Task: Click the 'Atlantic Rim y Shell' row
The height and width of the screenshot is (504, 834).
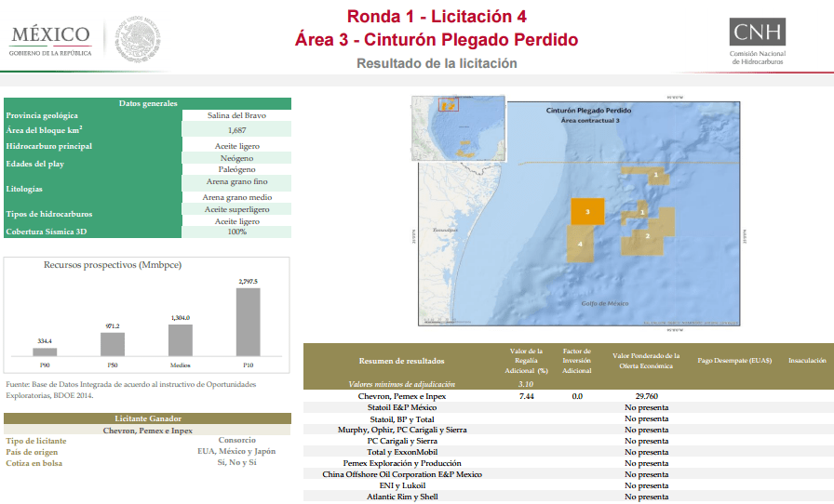Action: 568,497
